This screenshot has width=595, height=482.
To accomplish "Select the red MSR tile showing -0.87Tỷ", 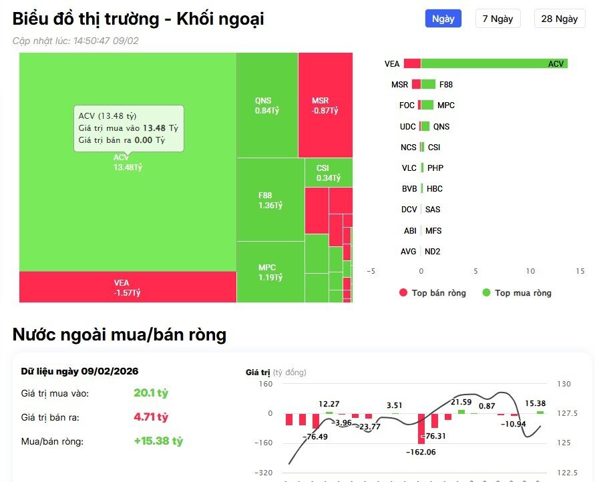I will pos(325,103).
